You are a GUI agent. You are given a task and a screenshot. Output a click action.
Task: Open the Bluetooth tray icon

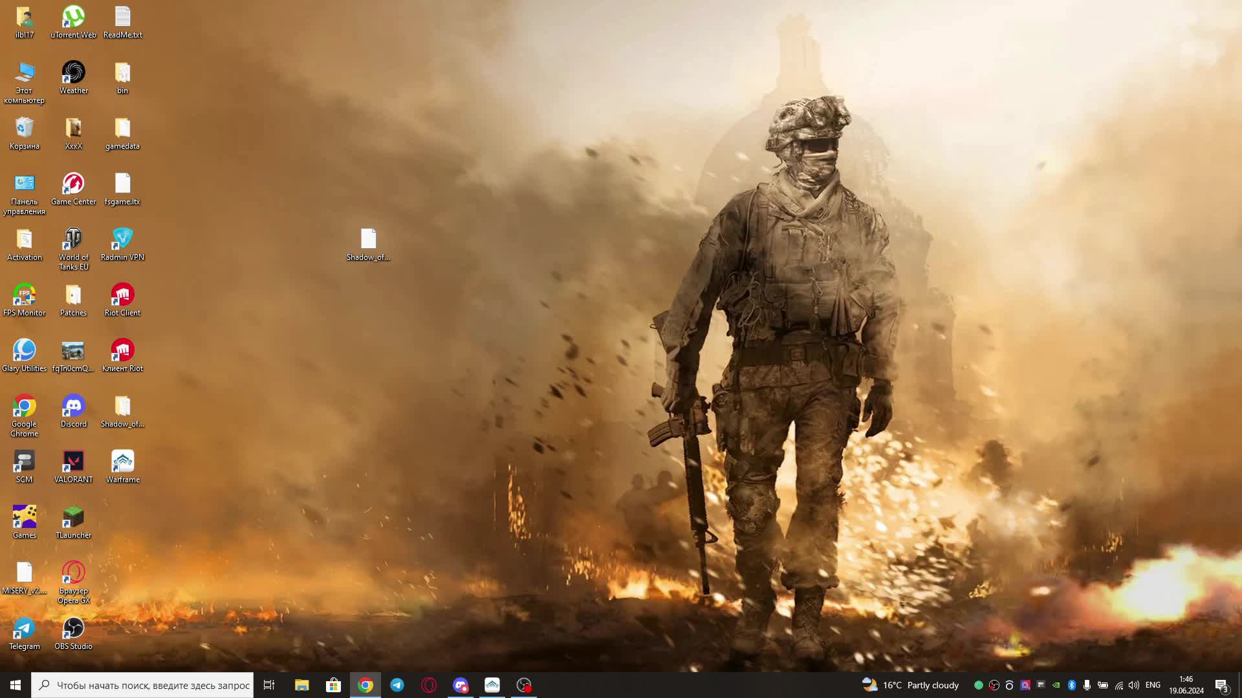1071,685
